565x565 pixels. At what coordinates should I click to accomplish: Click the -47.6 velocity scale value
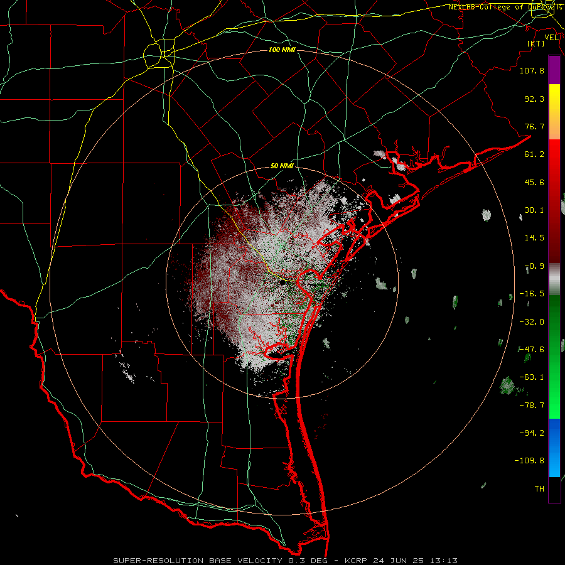tap(532, 350)
